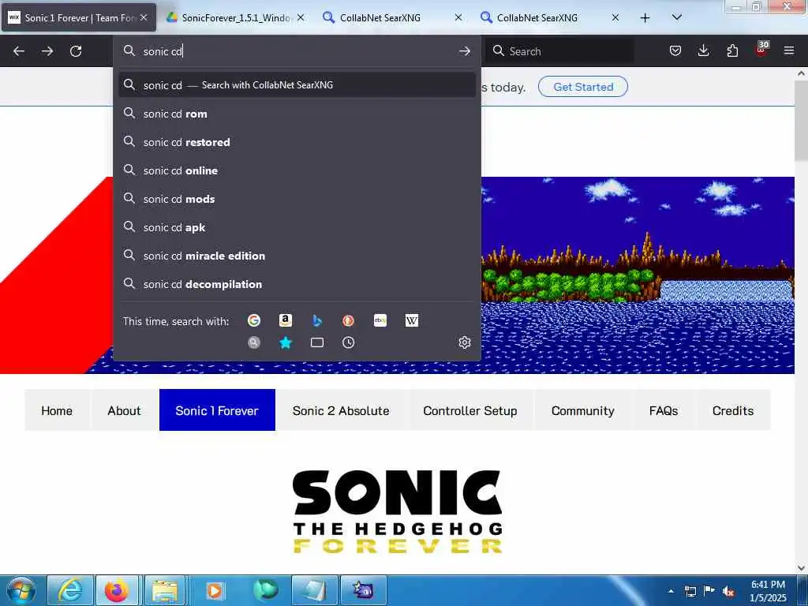Switch to the second CollabNet SearXNG tab
Screen dimensions: 808x606
point(550,17)
